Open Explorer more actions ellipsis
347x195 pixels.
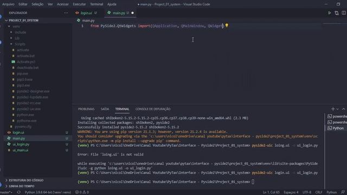point(66,13)
